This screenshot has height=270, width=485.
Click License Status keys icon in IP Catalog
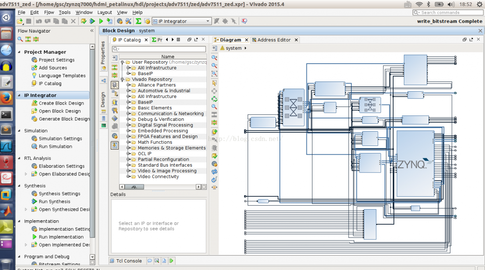(x=114, y=110)
